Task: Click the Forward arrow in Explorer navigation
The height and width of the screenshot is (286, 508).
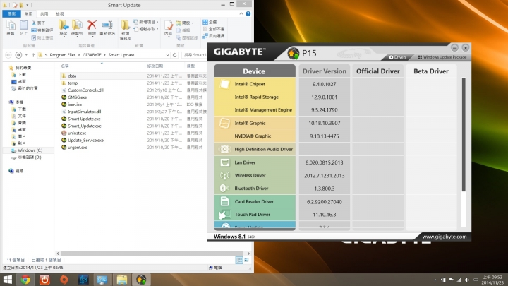Action: tap(18, 55)
